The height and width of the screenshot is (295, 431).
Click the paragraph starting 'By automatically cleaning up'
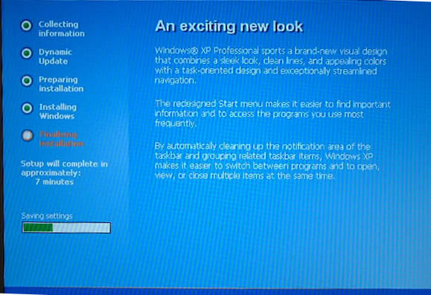pyautogui.click(x=267, y=161)
